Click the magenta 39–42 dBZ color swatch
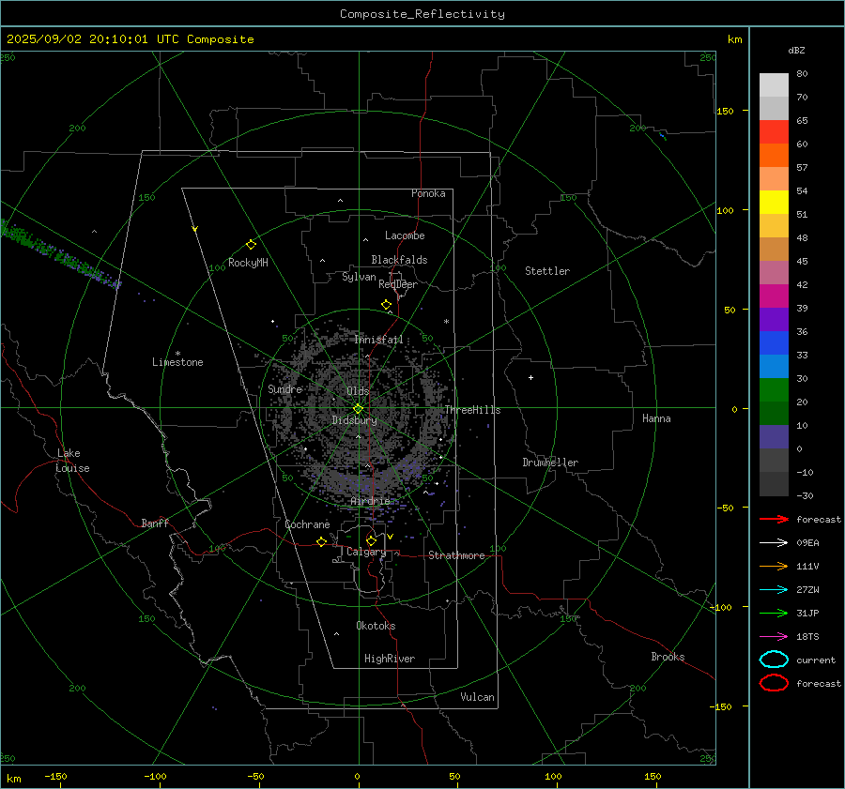This screenshot has height=789, width=845. (774, 296)
